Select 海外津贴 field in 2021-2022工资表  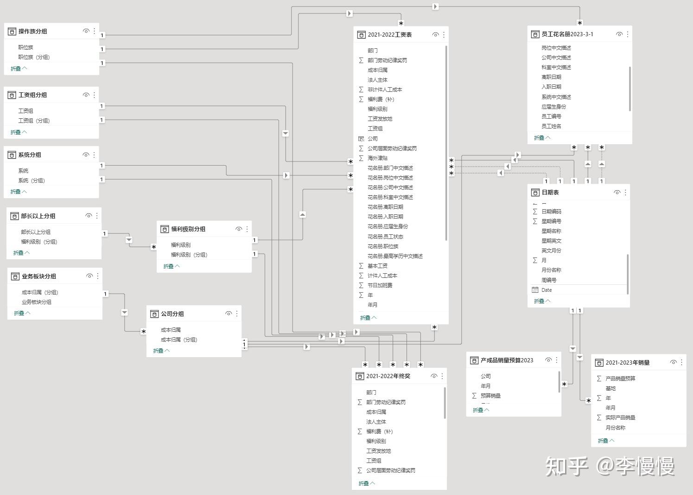[x=377, y=158]
